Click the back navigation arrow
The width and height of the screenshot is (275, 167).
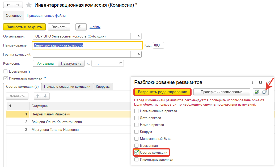[8, 5]
